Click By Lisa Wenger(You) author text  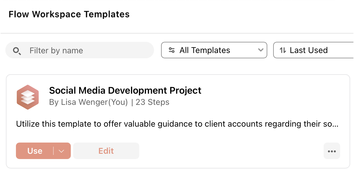click(x=88, y=102)
